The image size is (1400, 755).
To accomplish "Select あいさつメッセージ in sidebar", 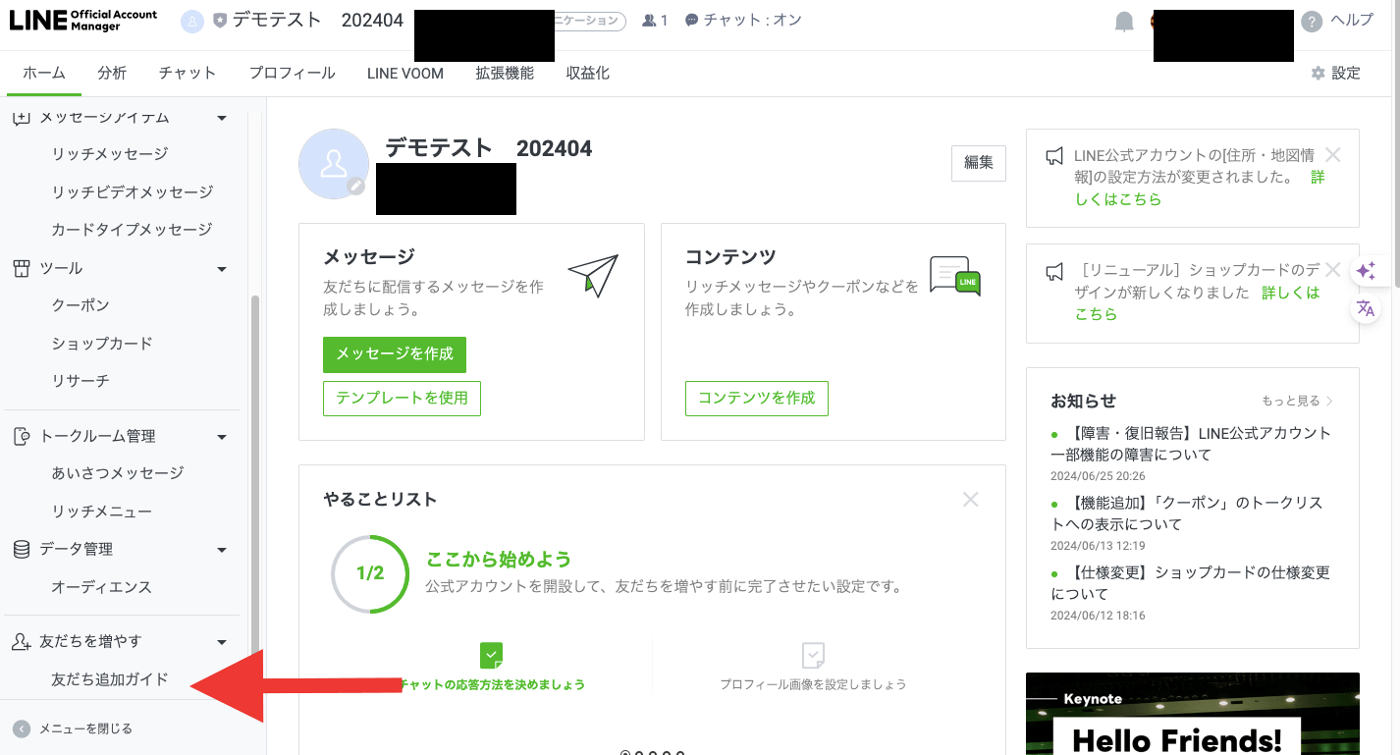I will (x=118, y=474).
